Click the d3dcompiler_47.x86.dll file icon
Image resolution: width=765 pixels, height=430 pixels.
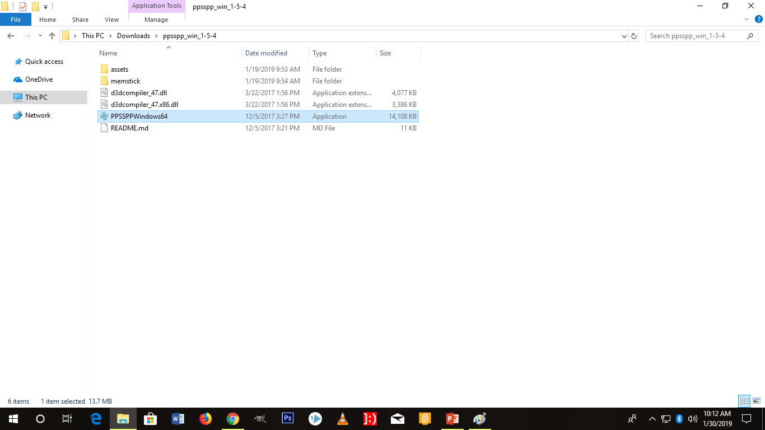point(104,105)
